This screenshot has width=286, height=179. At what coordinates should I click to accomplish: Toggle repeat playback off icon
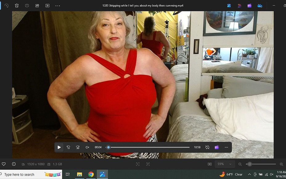[x=207, y=147]
